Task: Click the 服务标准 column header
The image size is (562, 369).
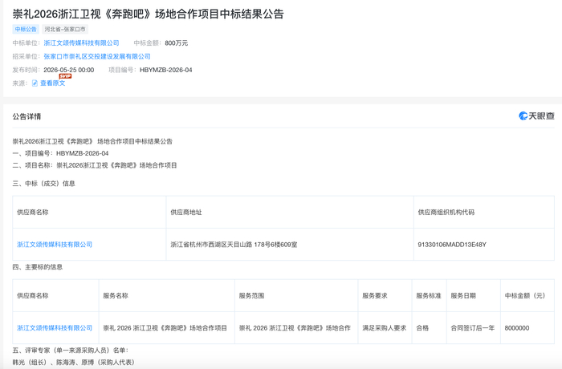Action: pyautogui.click(x=429, y=295)
